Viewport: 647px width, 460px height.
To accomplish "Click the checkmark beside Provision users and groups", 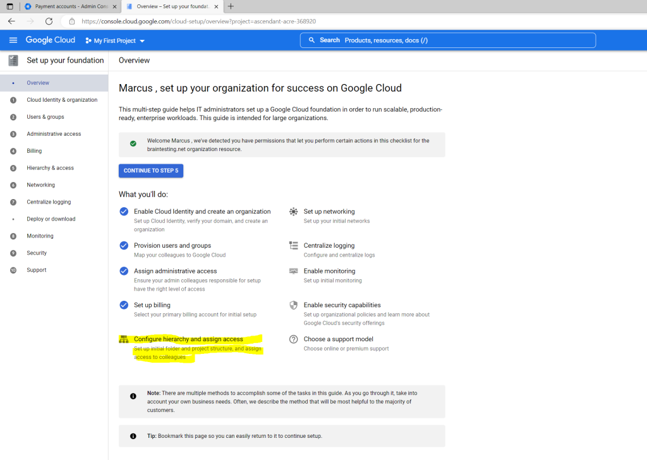I will (124, 245).
